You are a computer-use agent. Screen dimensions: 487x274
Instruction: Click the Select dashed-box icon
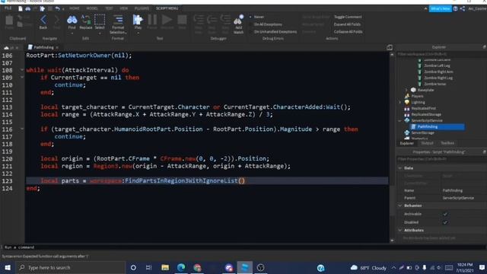(100, 20)
